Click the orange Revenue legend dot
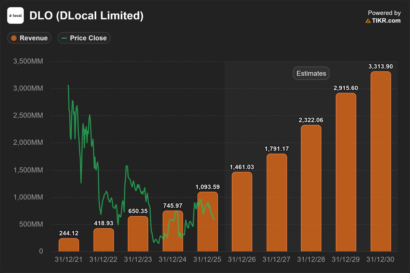Screen dimensions: 410x273 tap(13, 38)
